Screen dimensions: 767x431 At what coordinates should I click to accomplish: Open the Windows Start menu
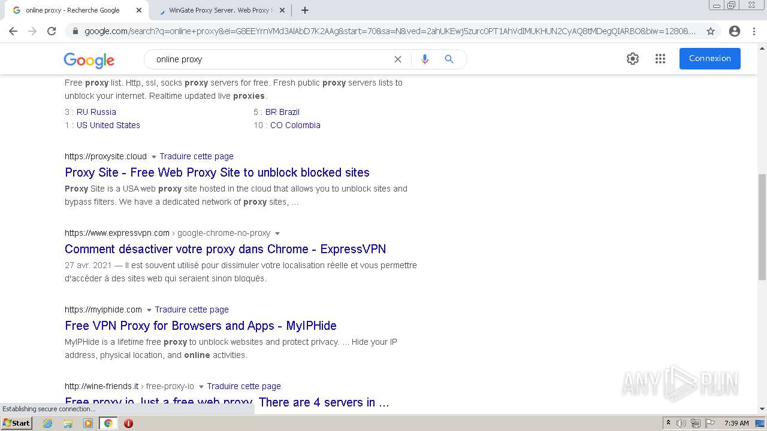pos(16,423)
